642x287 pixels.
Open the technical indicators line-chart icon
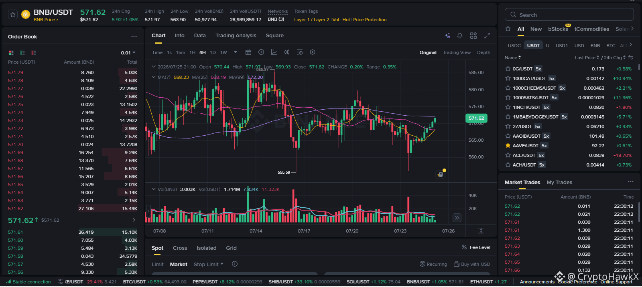click(x=274, y=52)
